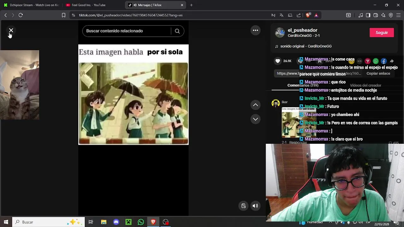The height and width of the screenshot is (227, 404).
Task: Toggle the browser sidebar panel
Action: click(368, 15)
